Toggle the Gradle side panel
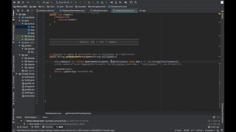Viewport: 236px width, 132px height. click(222, 15)
